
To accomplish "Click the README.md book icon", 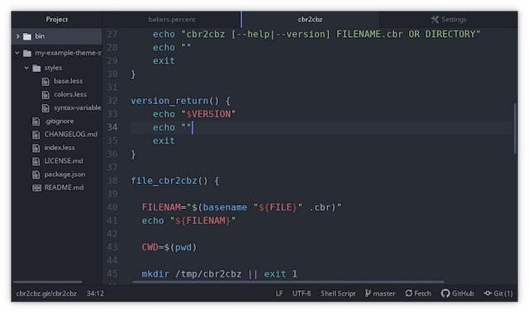I will 36,187.
